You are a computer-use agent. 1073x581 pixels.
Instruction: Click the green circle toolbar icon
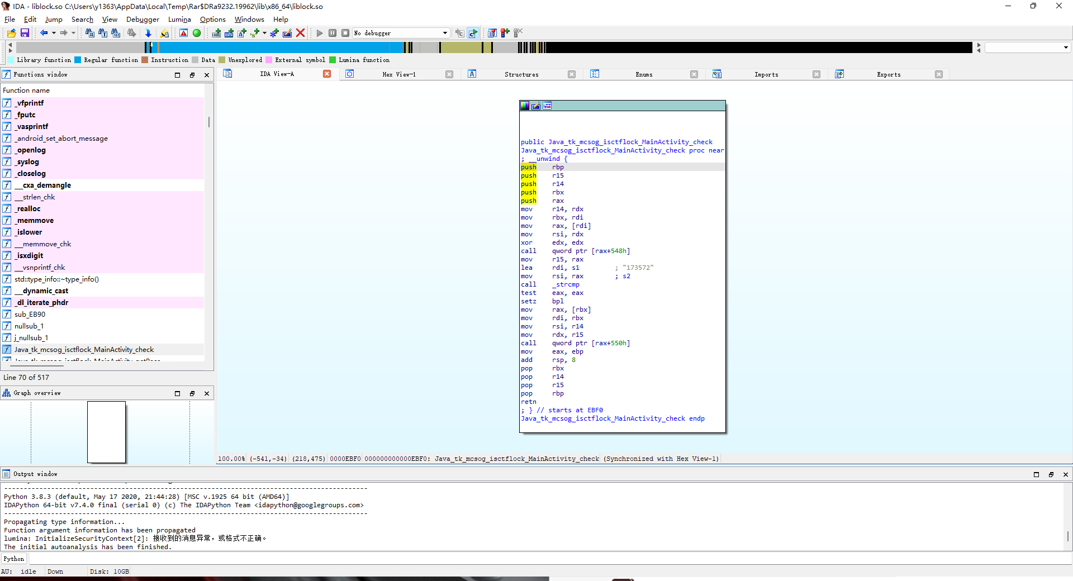(x=197, y=33)
